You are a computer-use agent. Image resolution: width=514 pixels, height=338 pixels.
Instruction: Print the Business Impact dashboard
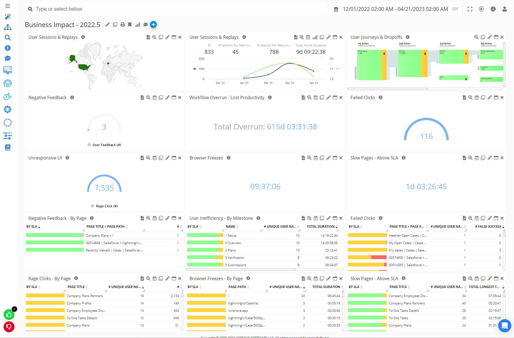pos(123,25)
